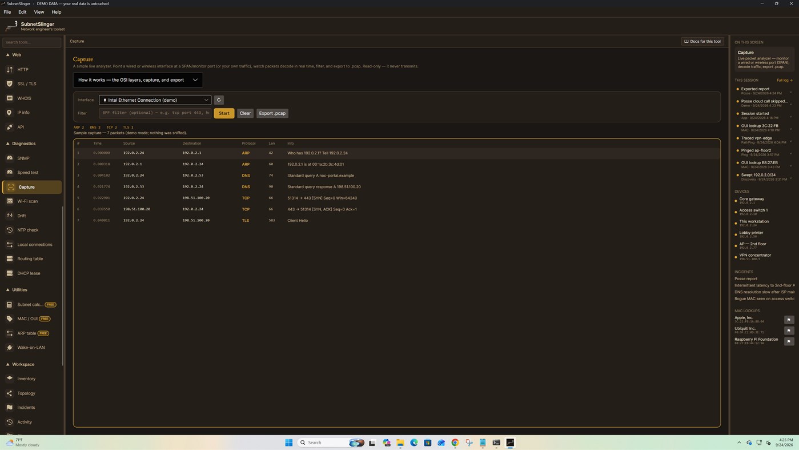799x450 pixels.
Task: Open the Routing table icon
Action: 10,258
